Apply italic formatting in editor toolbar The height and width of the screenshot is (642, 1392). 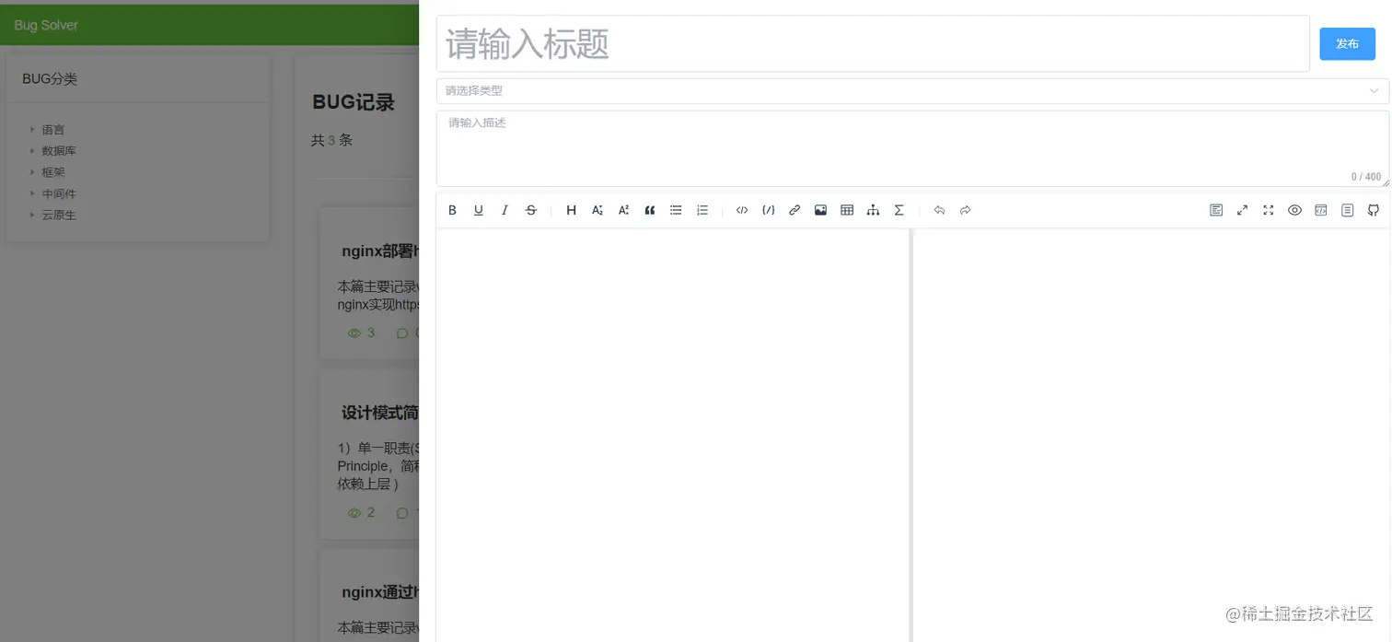(505, 210)
